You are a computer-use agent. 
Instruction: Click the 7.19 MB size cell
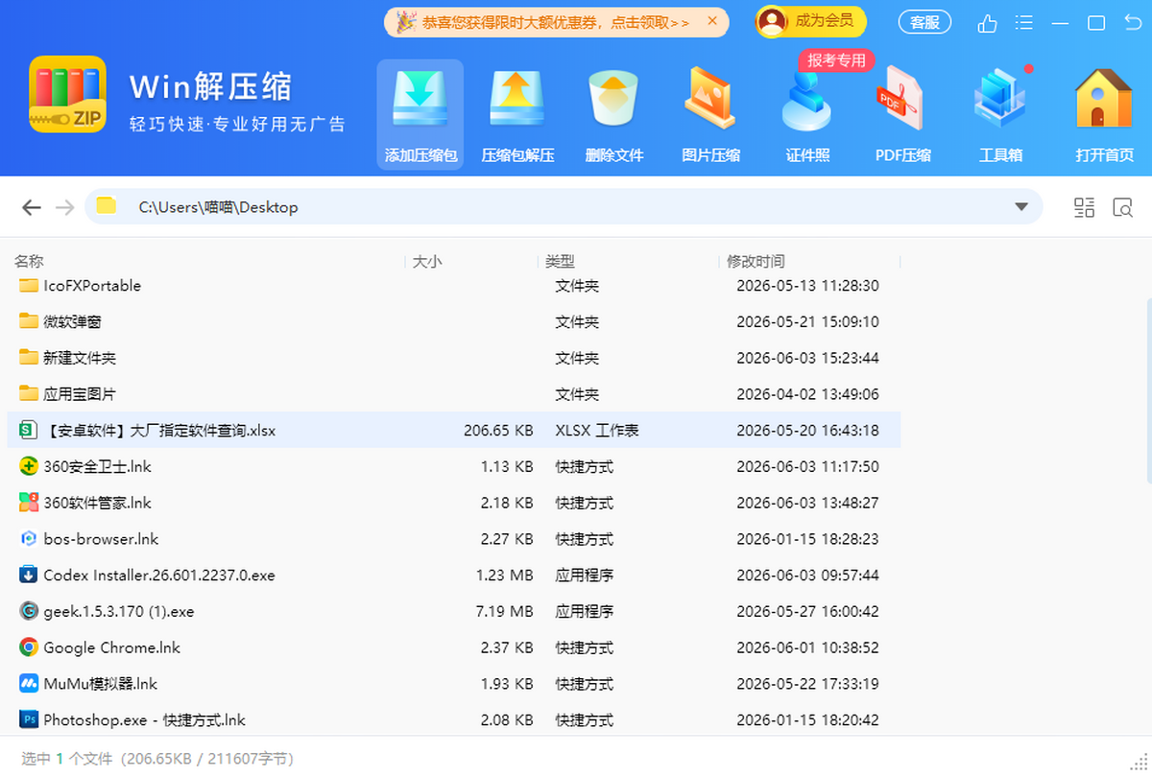point(505,611)
